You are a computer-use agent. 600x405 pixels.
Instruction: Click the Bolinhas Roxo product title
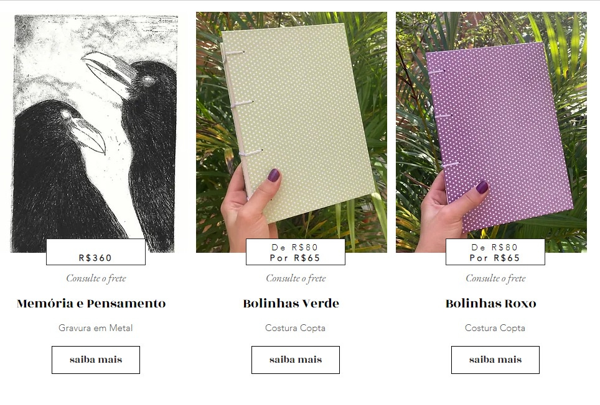click(490, 304)
